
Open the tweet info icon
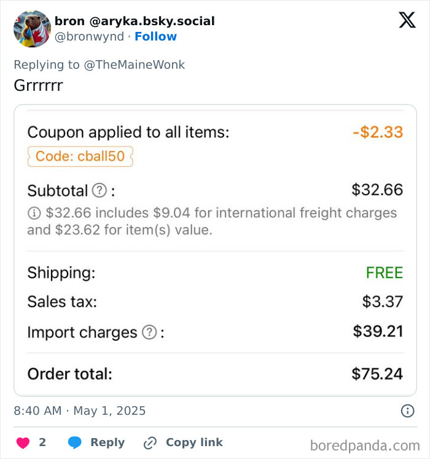tap(407, 411)
